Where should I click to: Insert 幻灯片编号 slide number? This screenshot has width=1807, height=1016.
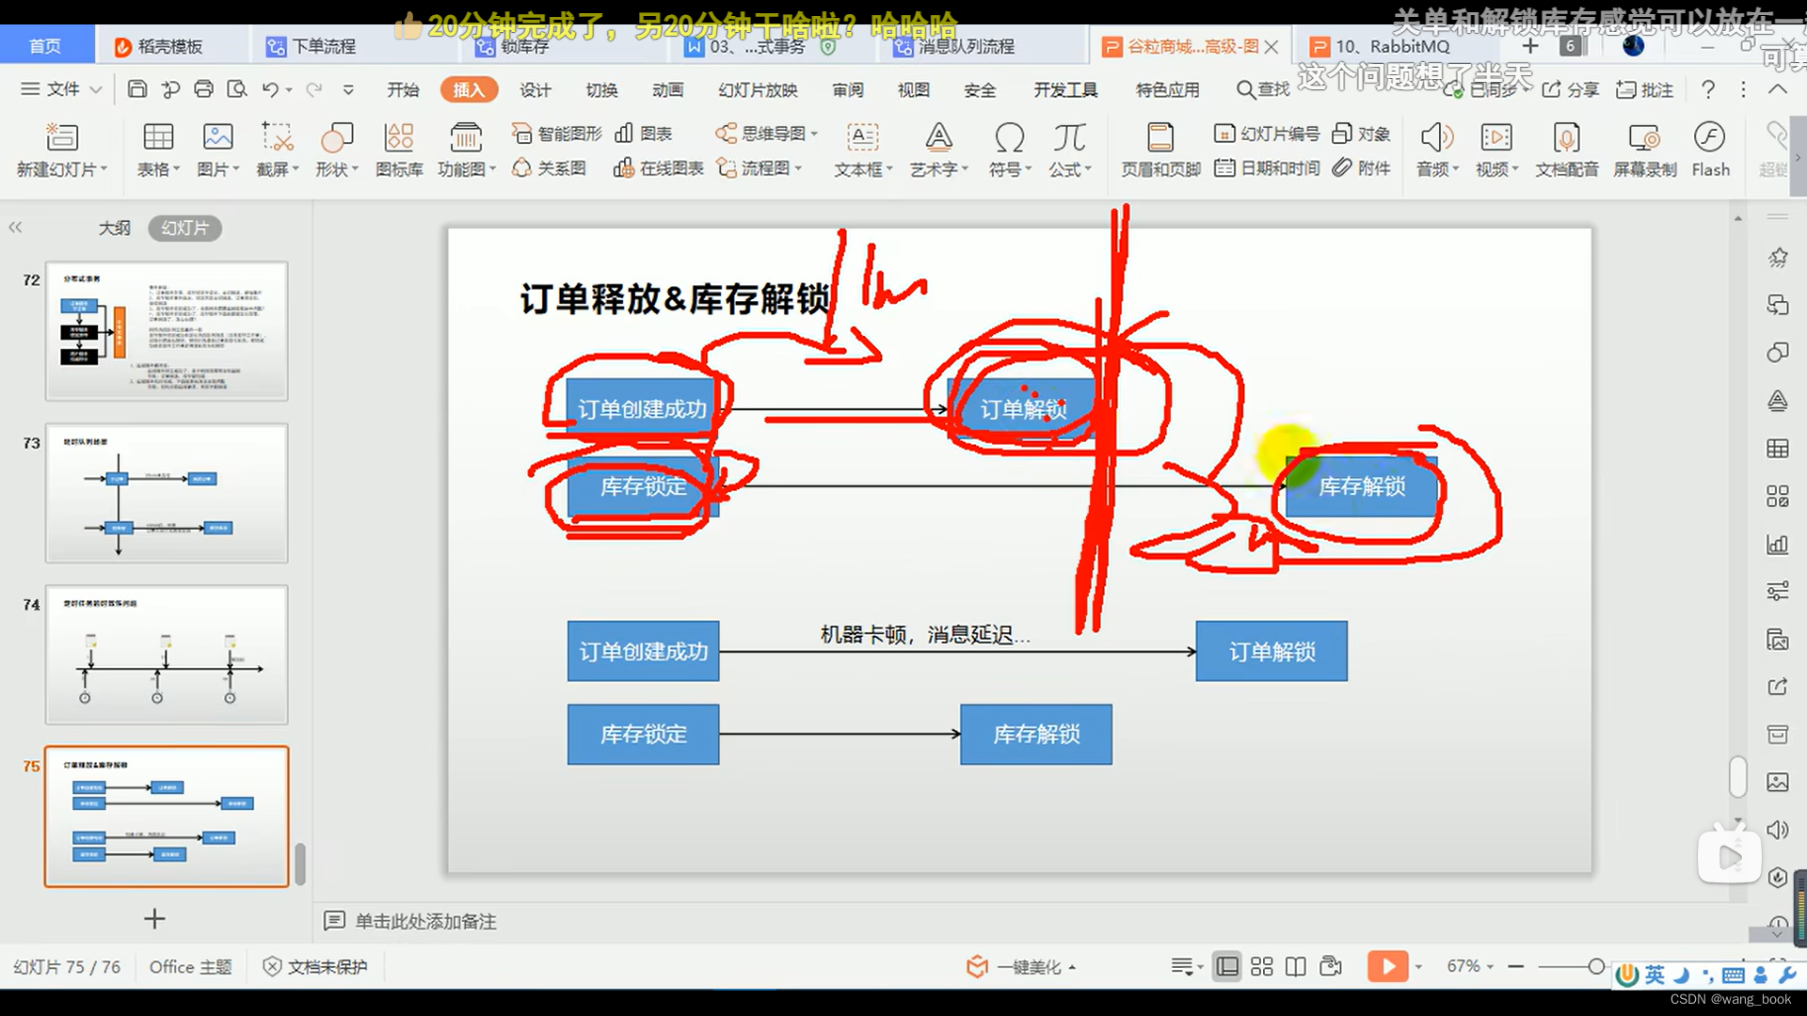[x=1267, y=134]
